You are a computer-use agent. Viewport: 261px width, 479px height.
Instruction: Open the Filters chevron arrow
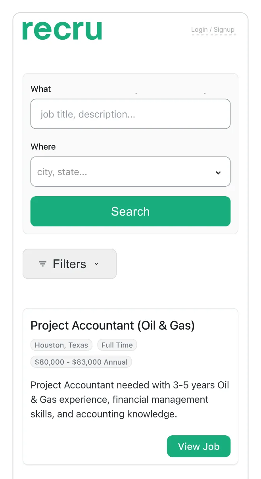pyautogui.click(x=96, y=264)
